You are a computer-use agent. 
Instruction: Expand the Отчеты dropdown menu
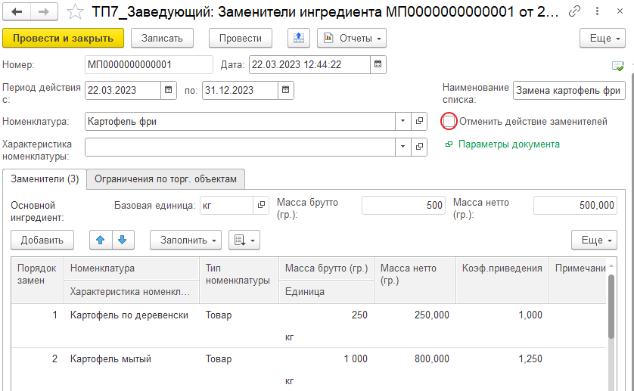[x=352, y=38]
